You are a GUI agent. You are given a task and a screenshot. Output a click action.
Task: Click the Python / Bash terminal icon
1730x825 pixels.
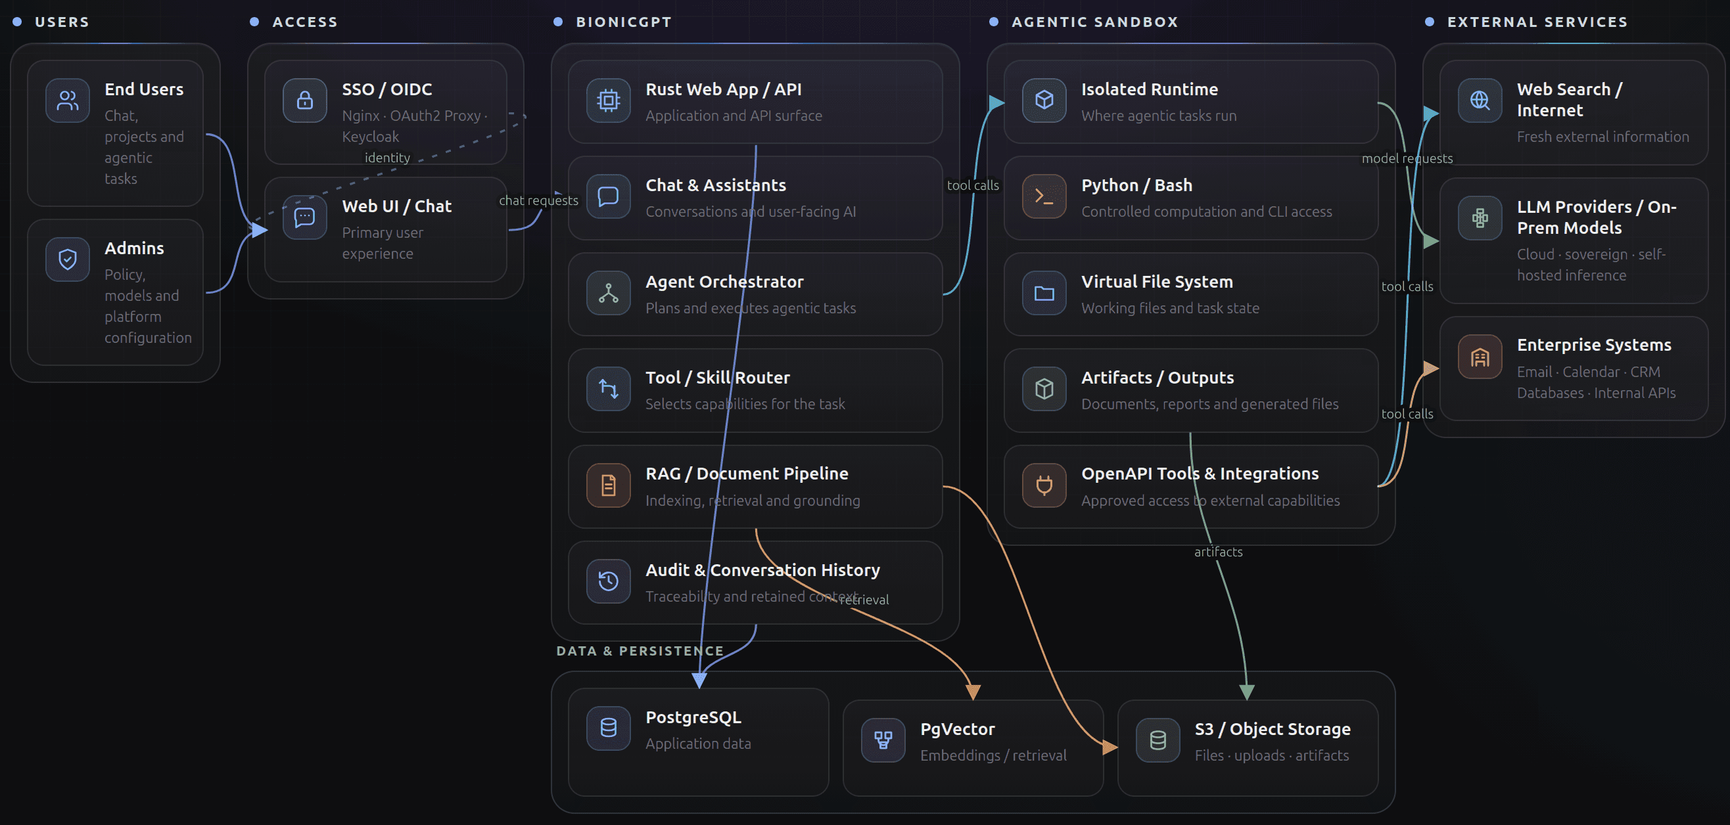[1044, 196]
